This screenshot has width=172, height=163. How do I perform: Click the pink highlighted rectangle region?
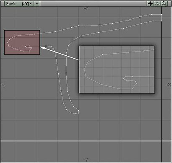point(22,42)
